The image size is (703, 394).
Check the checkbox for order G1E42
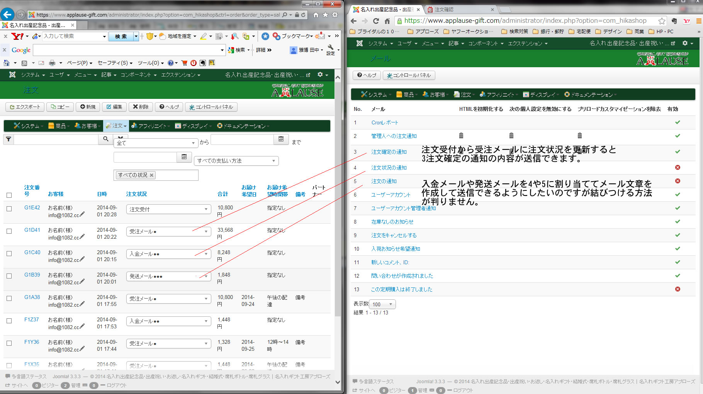(x=9, y=209)
